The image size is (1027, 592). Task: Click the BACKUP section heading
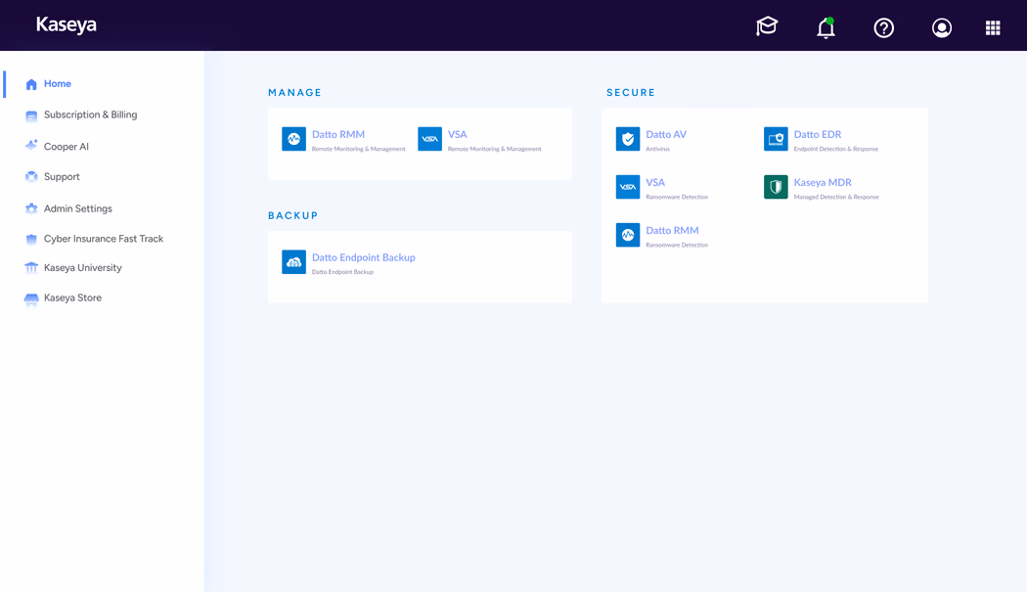point(292,215)
